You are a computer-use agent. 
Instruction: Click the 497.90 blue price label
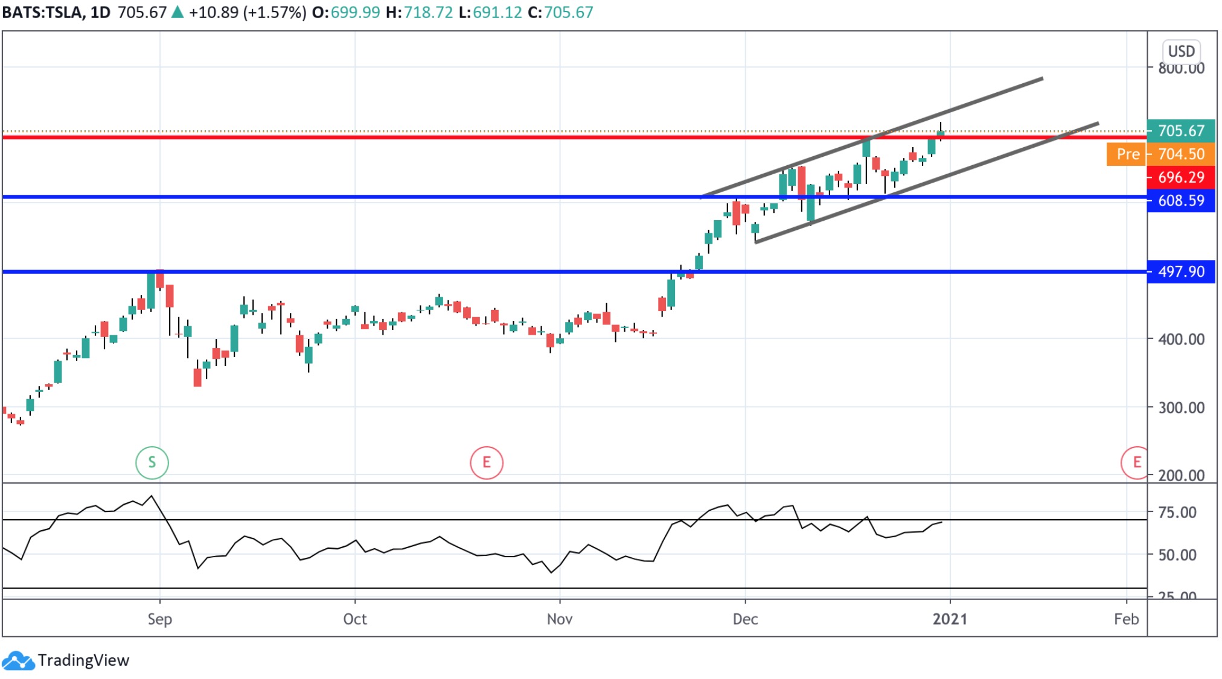point(1180,271)
